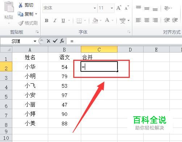Click cell with name 小丽
The width and height of the screenshot is (182, 142).
tap(30, 104)
